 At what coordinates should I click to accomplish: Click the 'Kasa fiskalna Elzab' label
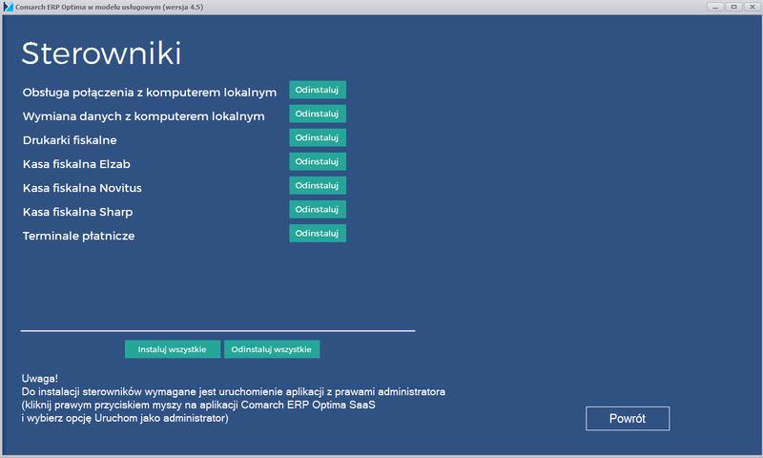coord(76,164)
